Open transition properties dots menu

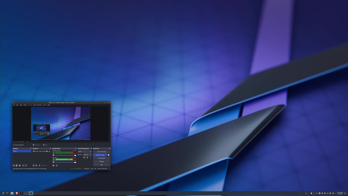(90, 157)
